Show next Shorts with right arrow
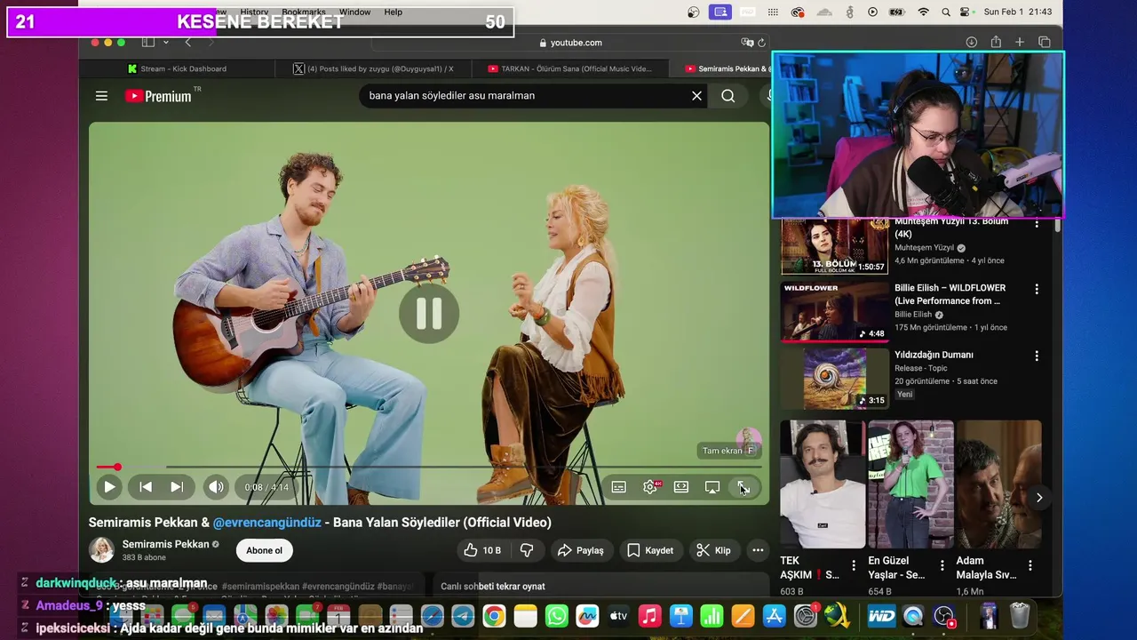Viewport: 1137px width, 640px height. tap(1039, 498)
